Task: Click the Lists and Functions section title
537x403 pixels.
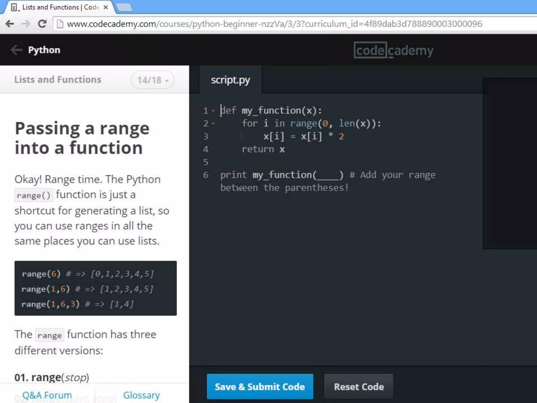Action: pos(58,79)
